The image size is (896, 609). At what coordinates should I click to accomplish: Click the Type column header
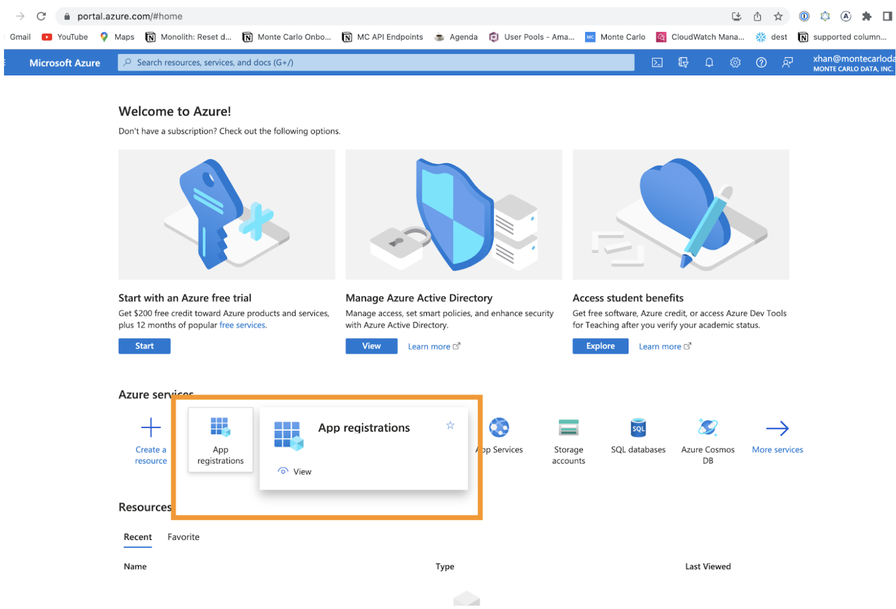pos(445,567)
